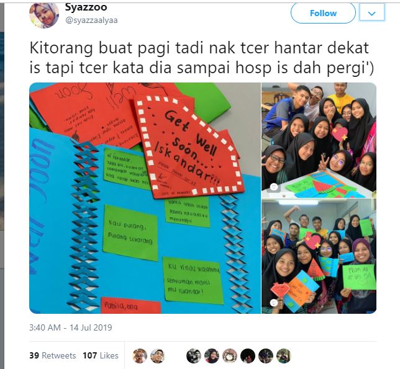Screen dimensions: 400x369
Task: Open Syazzoo's profile avatar
Action: click(44, 15)
